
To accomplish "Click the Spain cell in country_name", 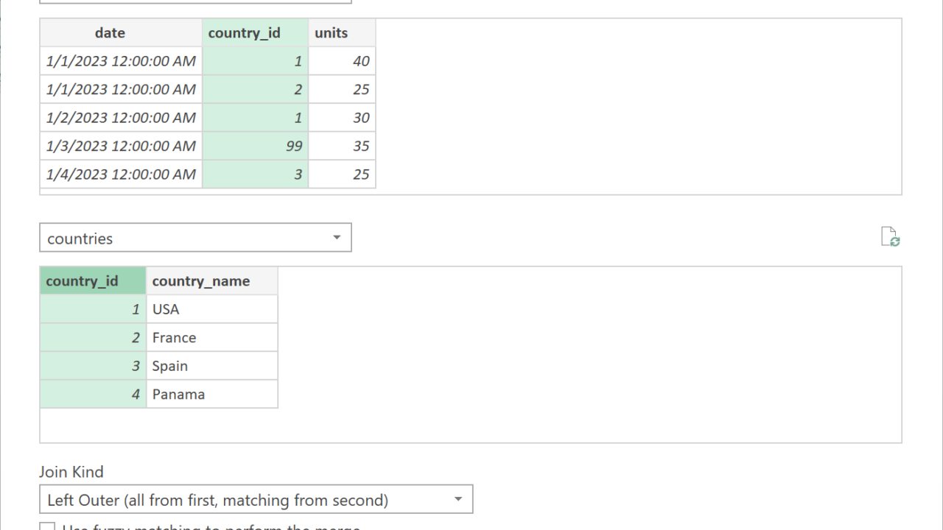I will point(211,366).
